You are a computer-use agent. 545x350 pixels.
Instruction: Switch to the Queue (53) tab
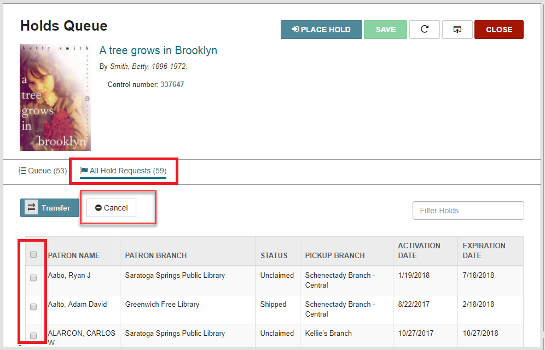(x=43, y=171)
